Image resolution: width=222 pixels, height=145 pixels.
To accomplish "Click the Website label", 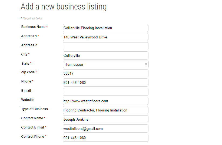I will tap(27, 100).
